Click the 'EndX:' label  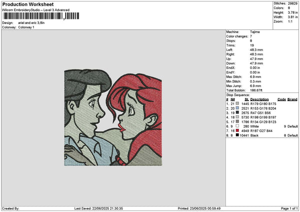(x=230, y=68)
